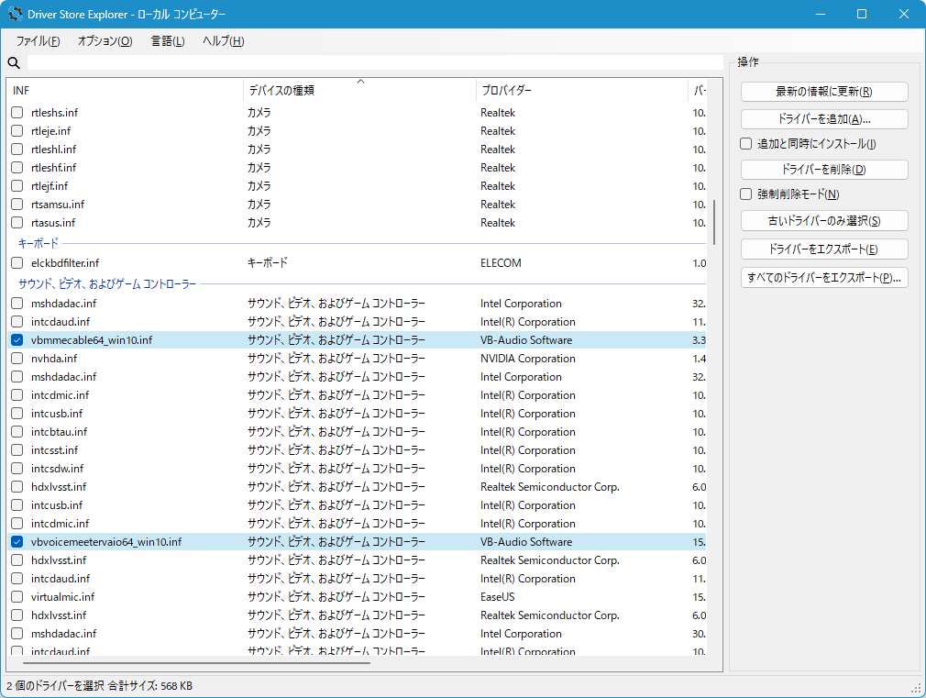
Task: Check the nvhda.inf driver checkbox
Action: pyautogui.click(x=17, y=358)
